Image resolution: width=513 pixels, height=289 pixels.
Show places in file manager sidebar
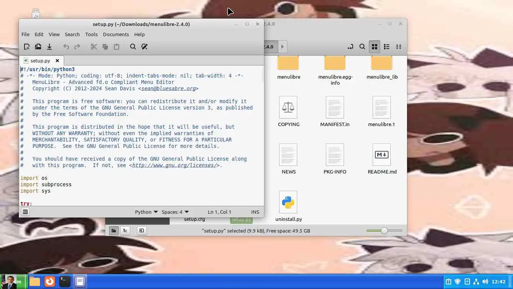pos(114,231)
